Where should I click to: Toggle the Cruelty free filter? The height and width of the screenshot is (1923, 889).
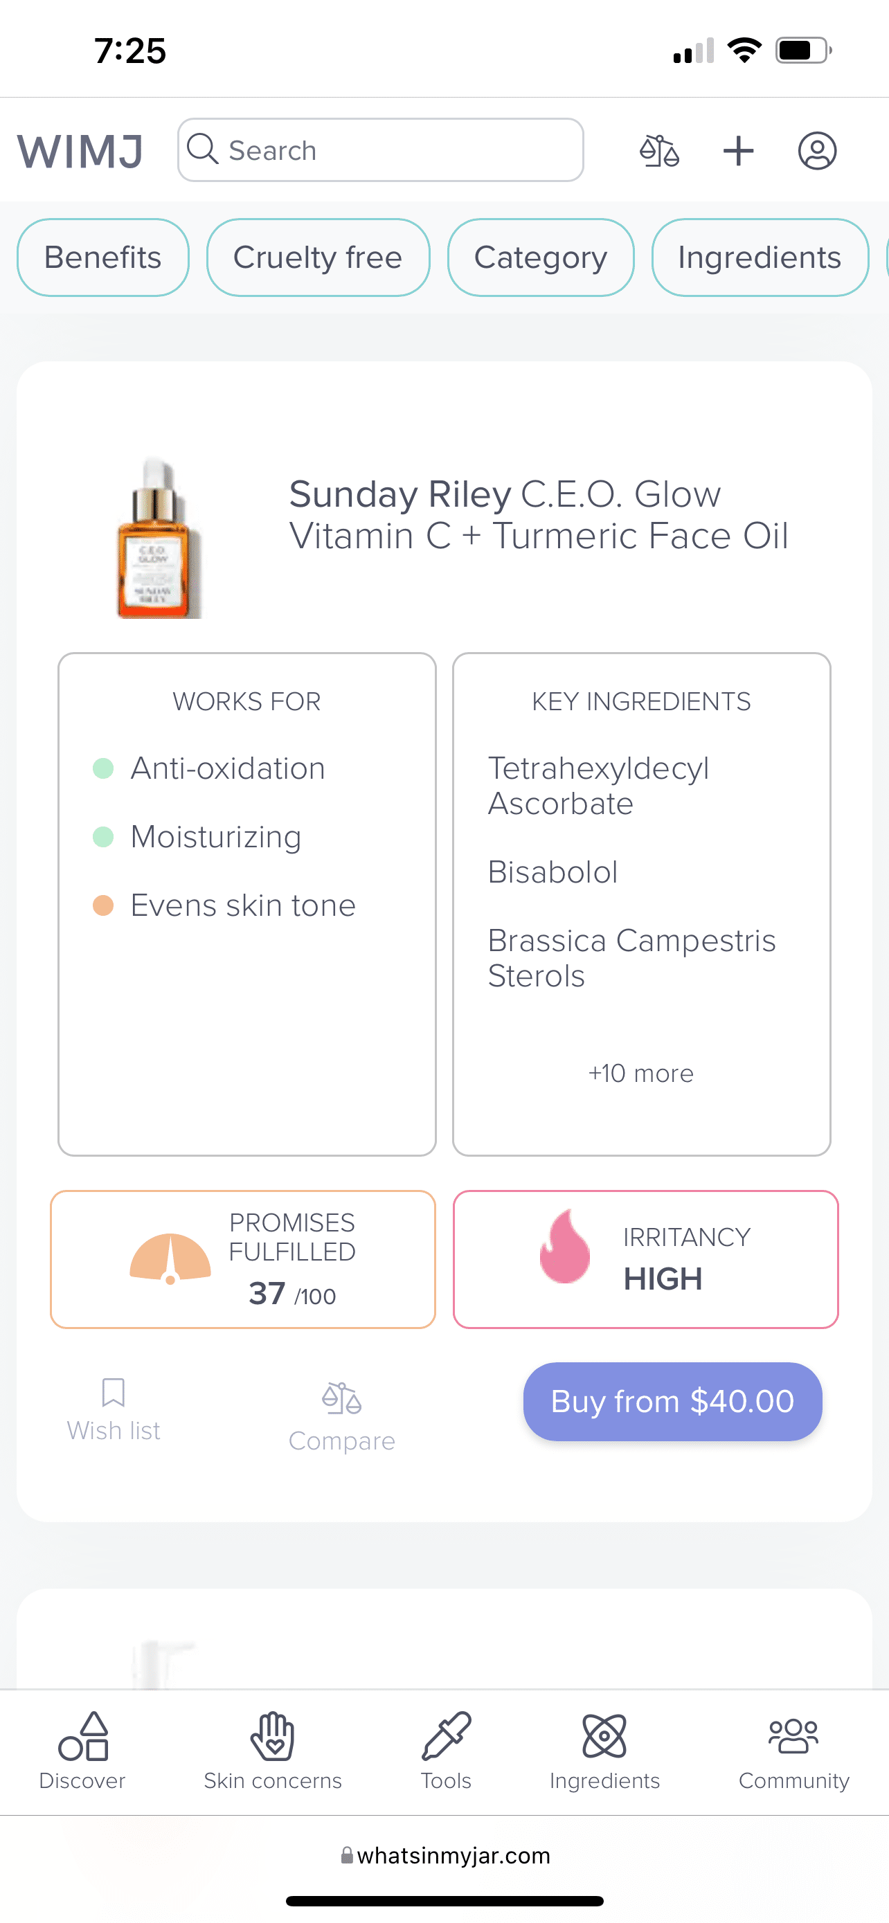click(x=318, y=258)
